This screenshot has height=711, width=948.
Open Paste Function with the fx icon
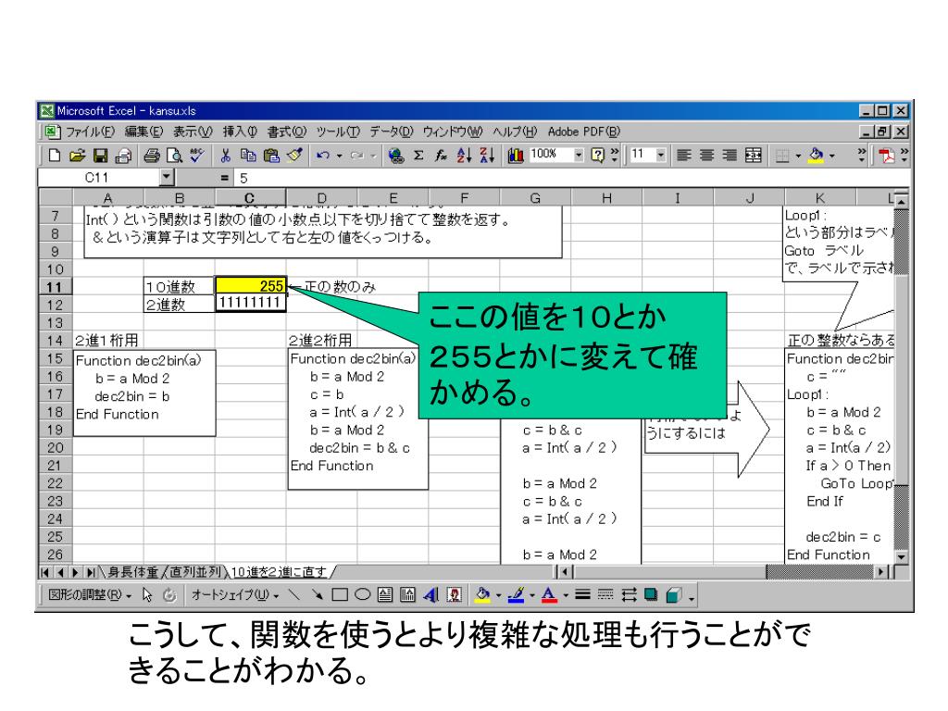click(441, 156)
